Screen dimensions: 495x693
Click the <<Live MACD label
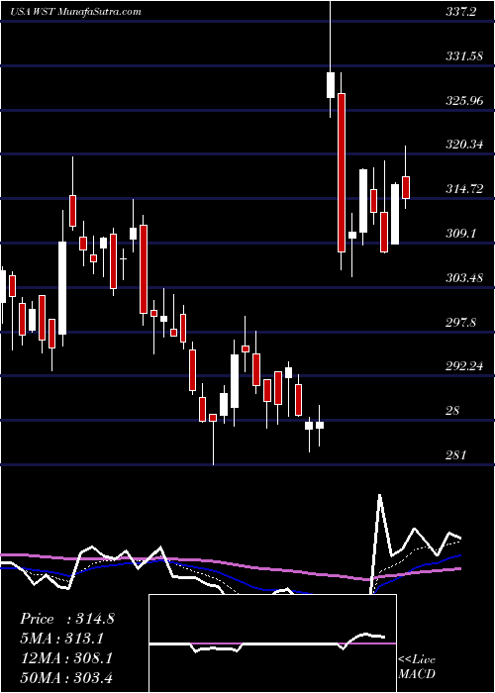(x=417, y=667)
